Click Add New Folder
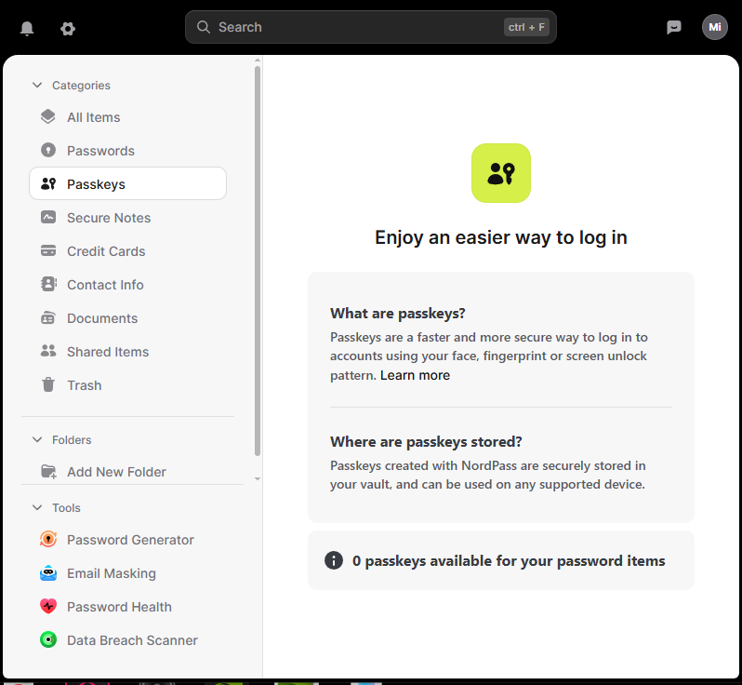Viewport: 742px width, 685px height. click(x=116, y=472)
